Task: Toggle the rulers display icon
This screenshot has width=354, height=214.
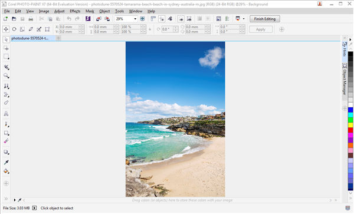Action: (153, 19)
